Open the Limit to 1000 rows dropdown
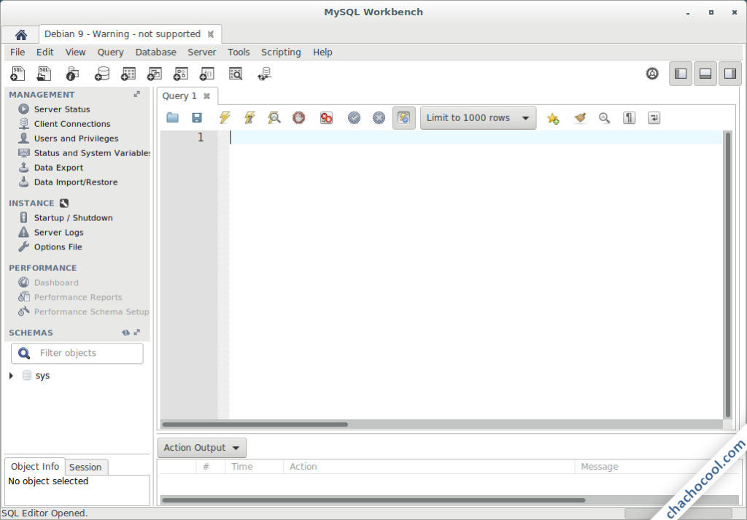747x520 pixels. [478, 117]
